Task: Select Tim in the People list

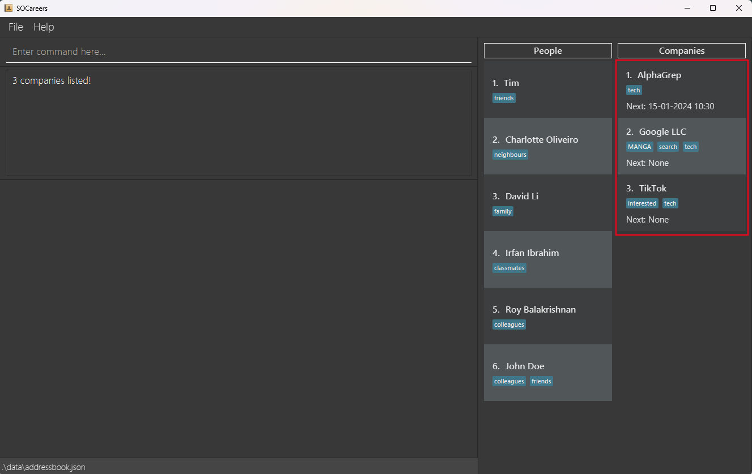Action: [x=547, y=89]
